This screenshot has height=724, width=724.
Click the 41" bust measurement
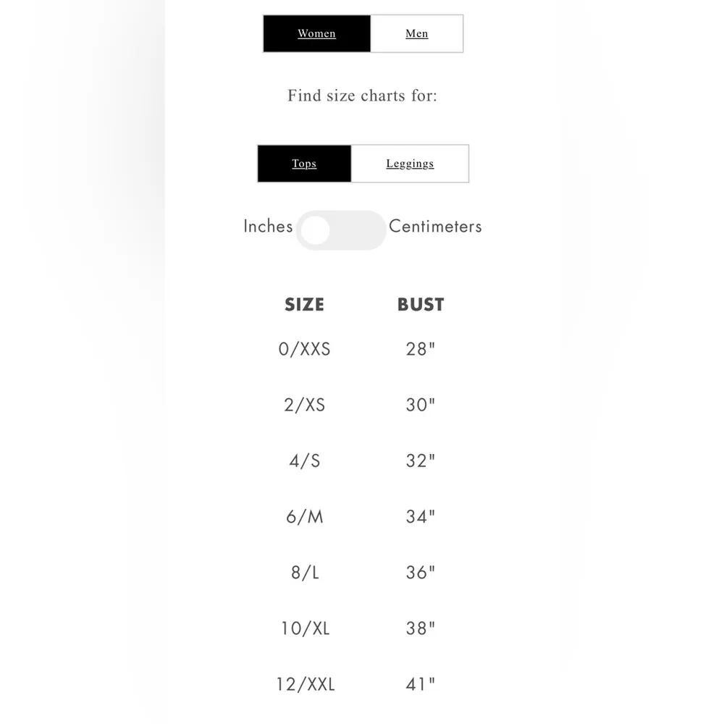(x=421, y=684)
